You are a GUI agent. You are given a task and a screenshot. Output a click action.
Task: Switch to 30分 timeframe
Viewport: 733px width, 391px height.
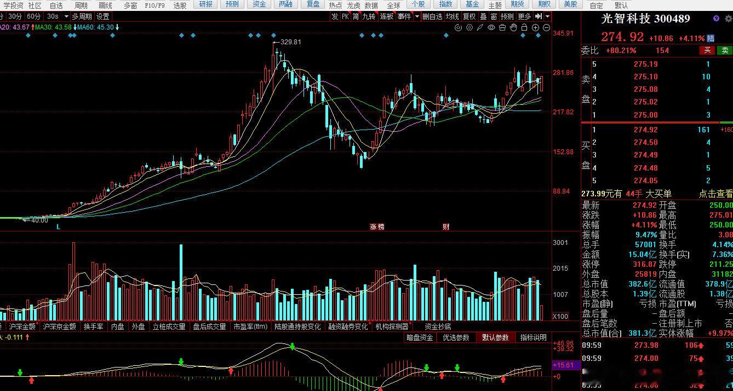(x=15, y=16)
